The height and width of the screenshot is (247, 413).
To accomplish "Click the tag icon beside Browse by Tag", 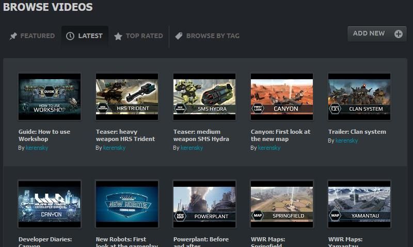I will point(179,36).
